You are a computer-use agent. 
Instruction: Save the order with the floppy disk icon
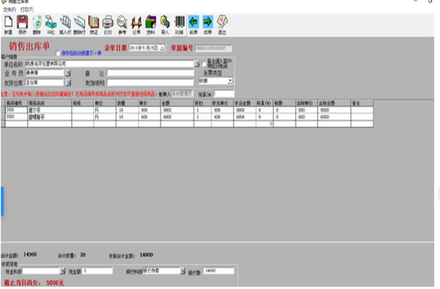click(23, 25)
